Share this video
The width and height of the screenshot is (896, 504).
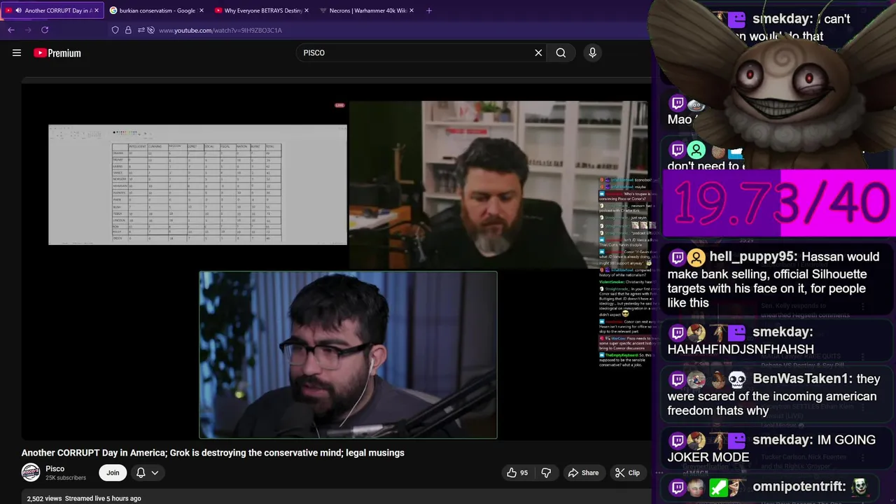click(583, 472)
